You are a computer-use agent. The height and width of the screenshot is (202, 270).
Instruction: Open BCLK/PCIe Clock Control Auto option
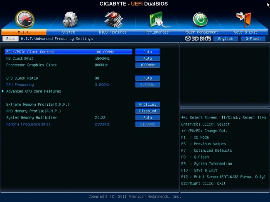147,52
